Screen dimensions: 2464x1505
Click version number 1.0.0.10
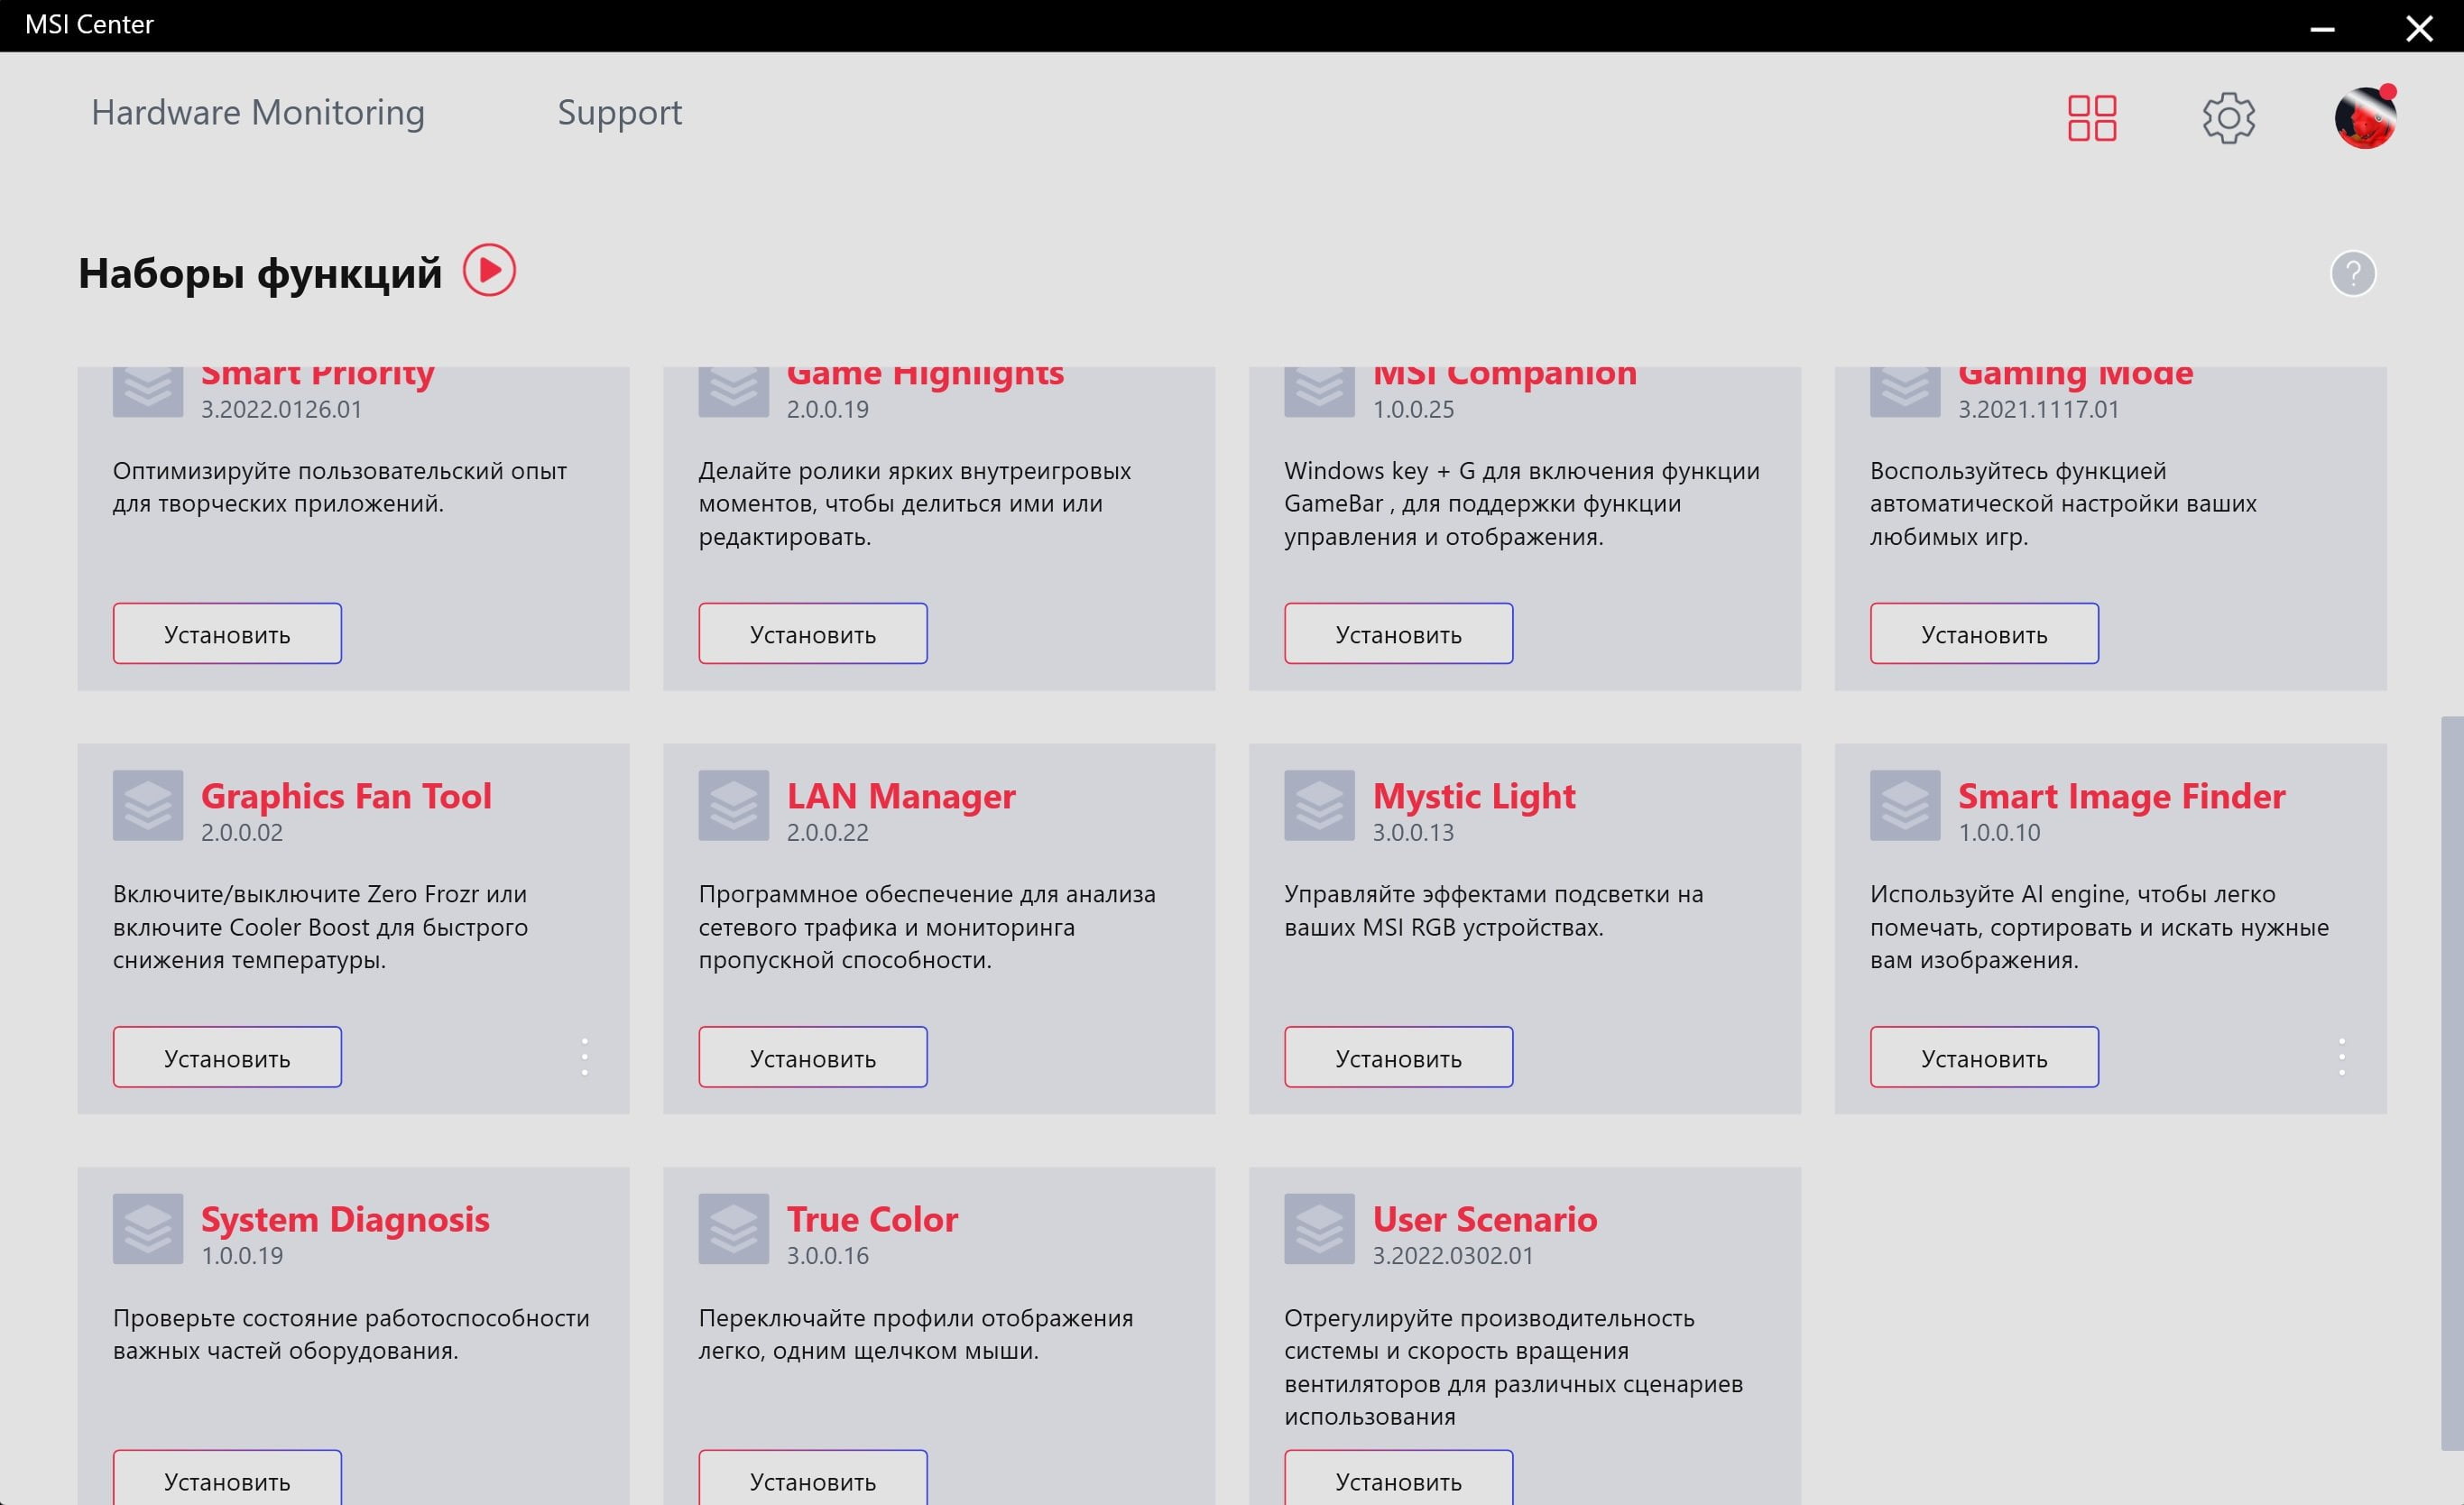(1998, 832)
